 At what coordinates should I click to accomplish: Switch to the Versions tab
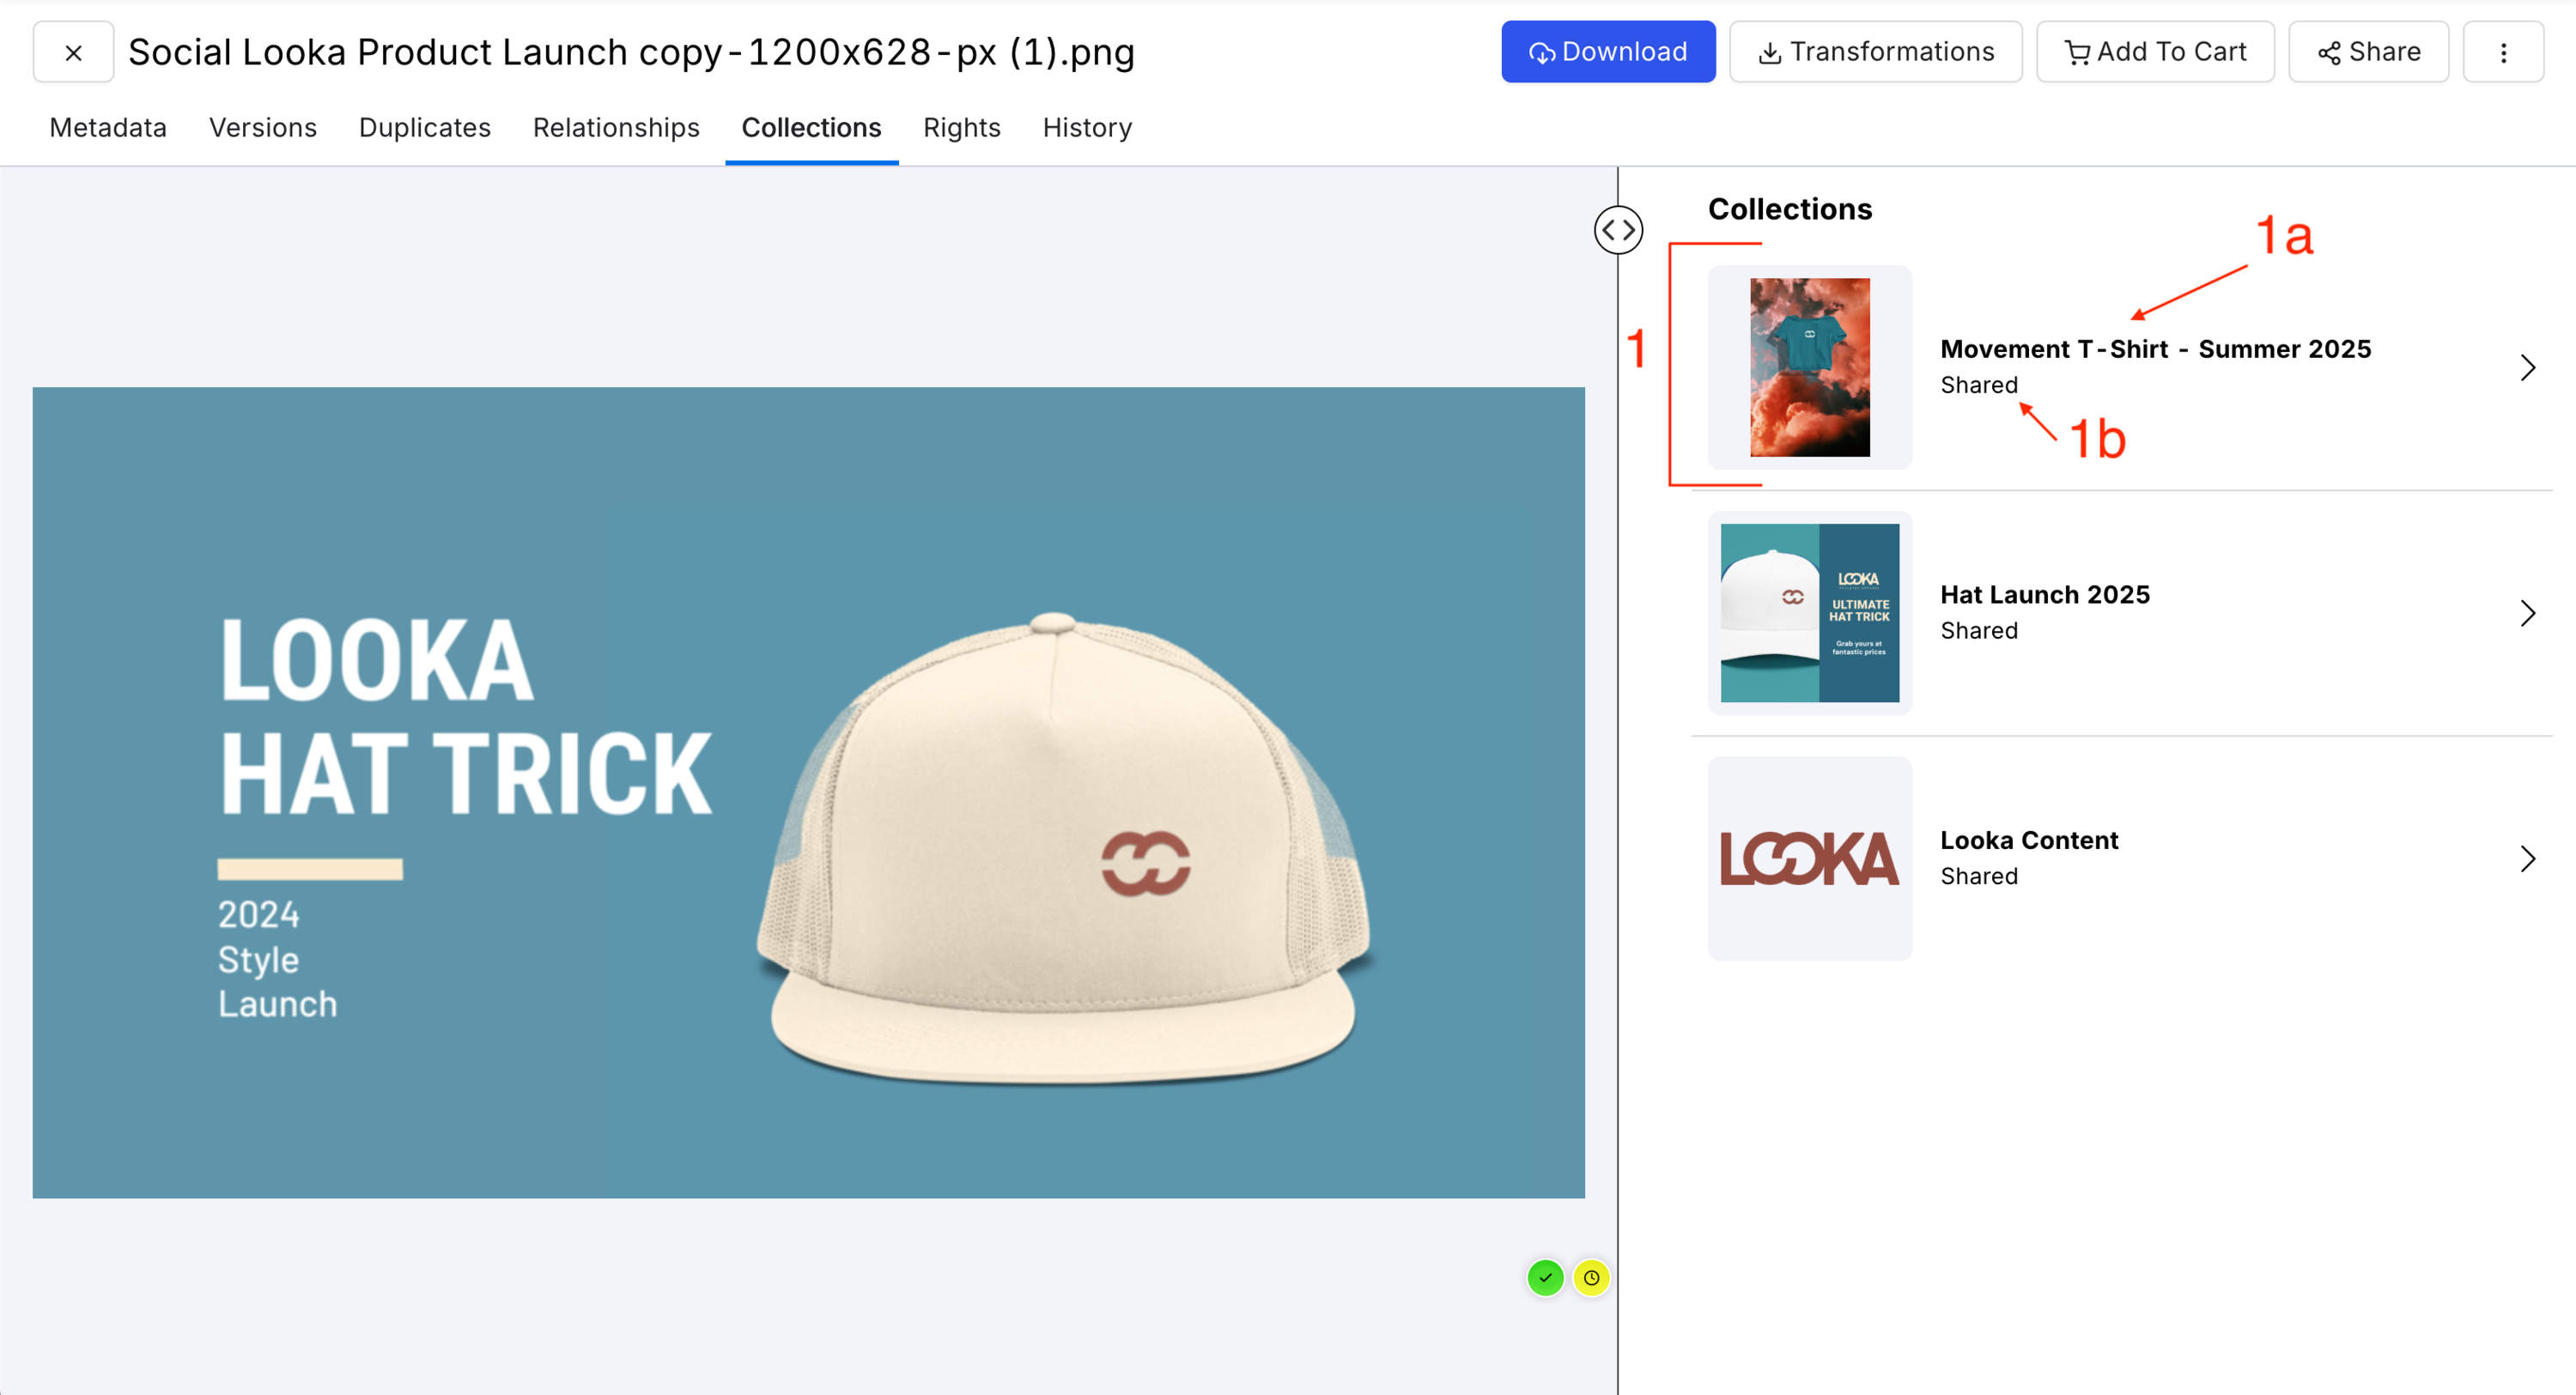coord(263,128)
